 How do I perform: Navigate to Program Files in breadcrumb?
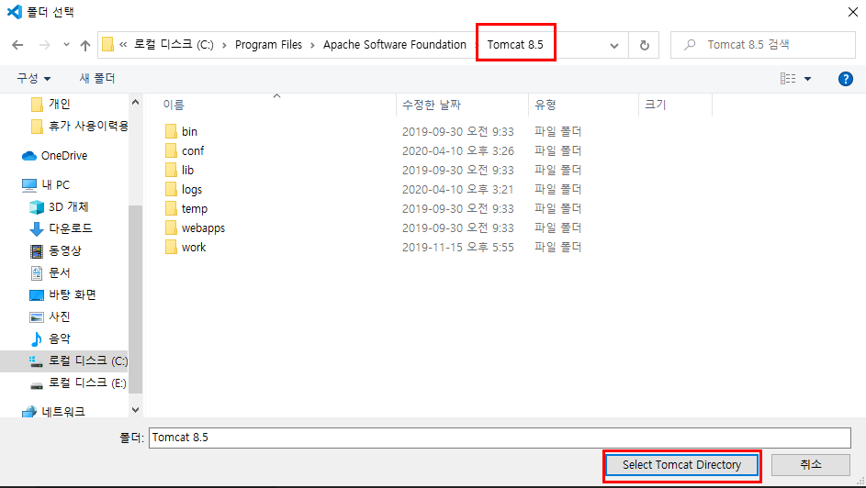268,45
